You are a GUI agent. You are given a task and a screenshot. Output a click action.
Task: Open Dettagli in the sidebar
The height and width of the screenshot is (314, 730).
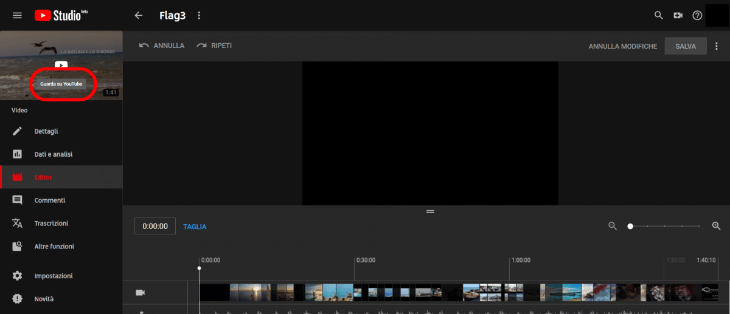46,131
